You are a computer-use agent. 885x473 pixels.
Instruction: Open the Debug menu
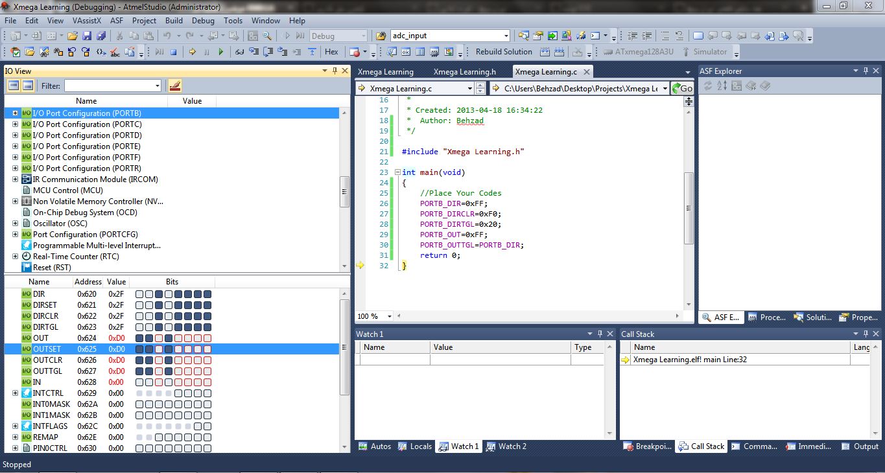[203, 21]
